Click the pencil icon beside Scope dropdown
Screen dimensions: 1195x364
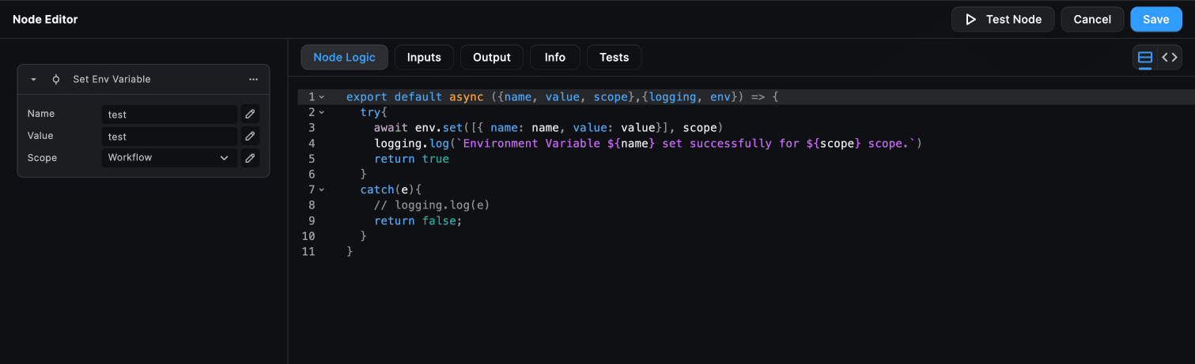[250, 158]
